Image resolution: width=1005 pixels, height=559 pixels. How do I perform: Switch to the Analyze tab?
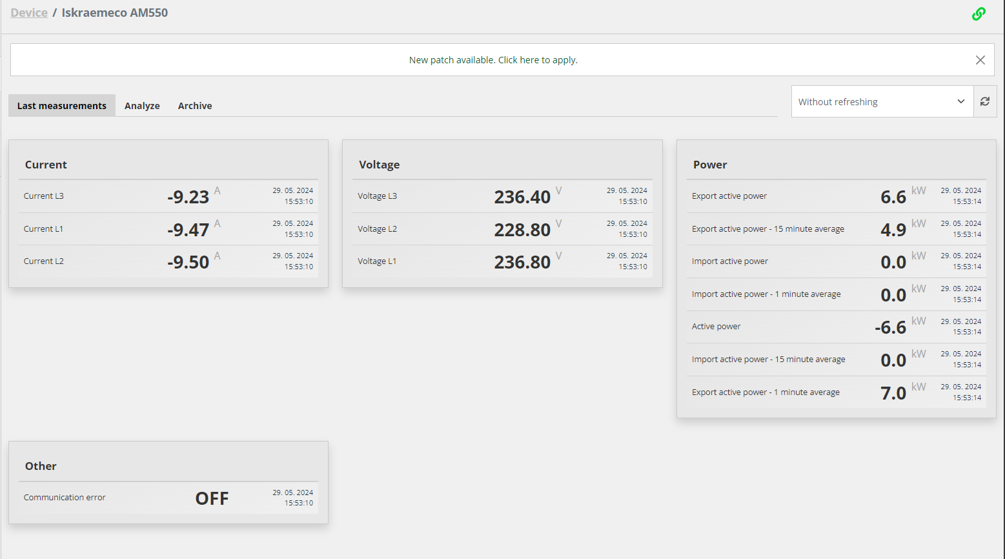(x=142, y=106)
